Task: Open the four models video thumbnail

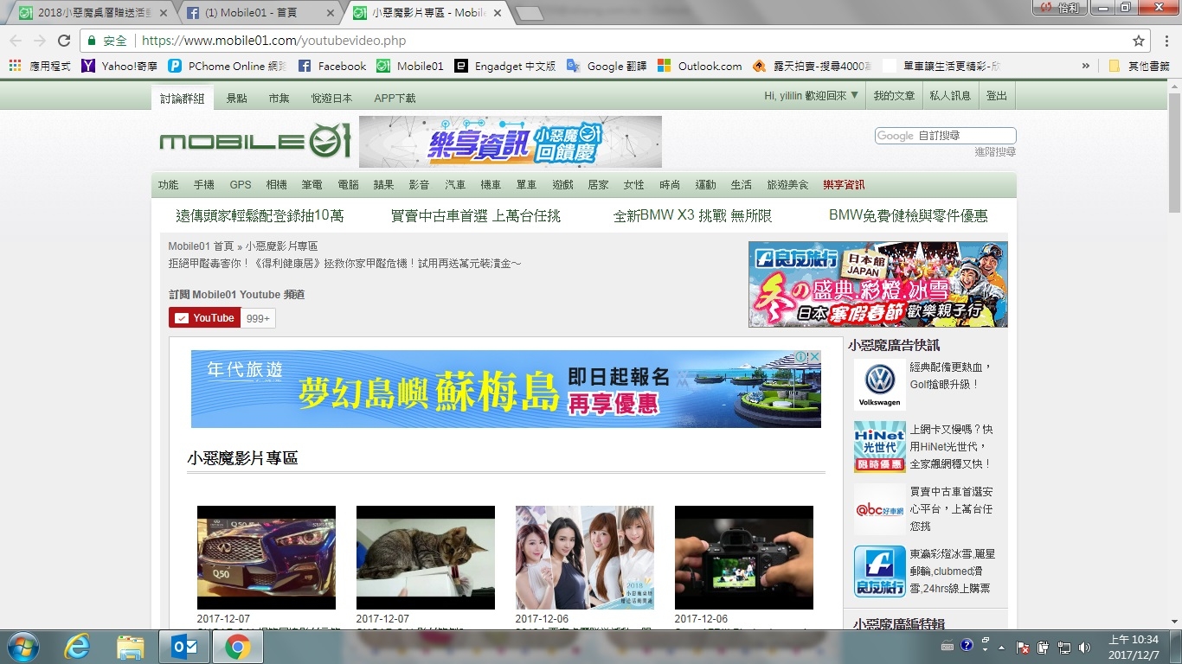Action: [585, 558]
